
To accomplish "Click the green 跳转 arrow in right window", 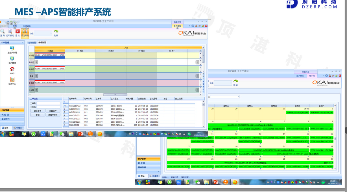I will (235, 81).
